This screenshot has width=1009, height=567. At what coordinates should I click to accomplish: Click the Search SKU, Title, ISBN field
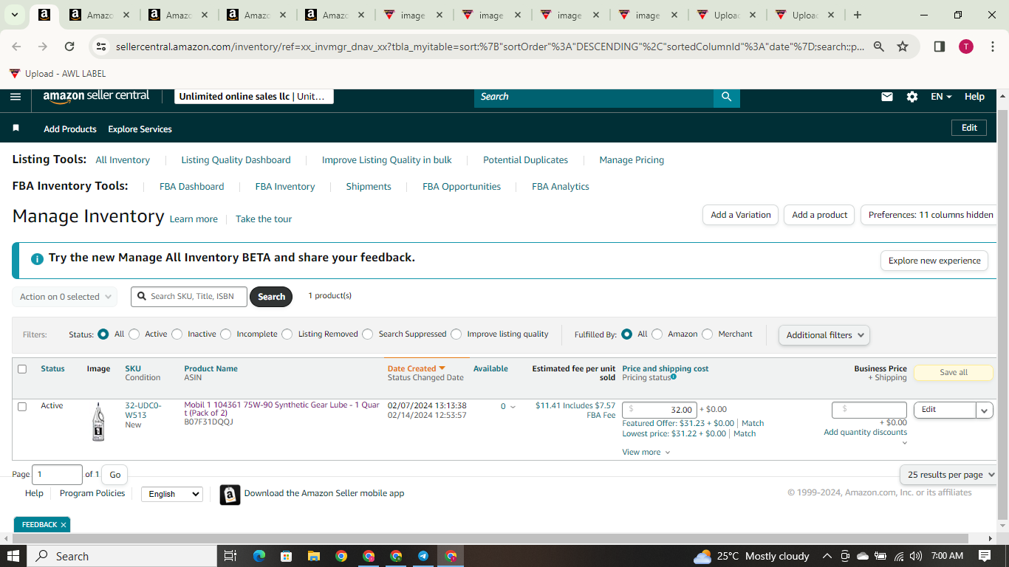pos(189,297)
